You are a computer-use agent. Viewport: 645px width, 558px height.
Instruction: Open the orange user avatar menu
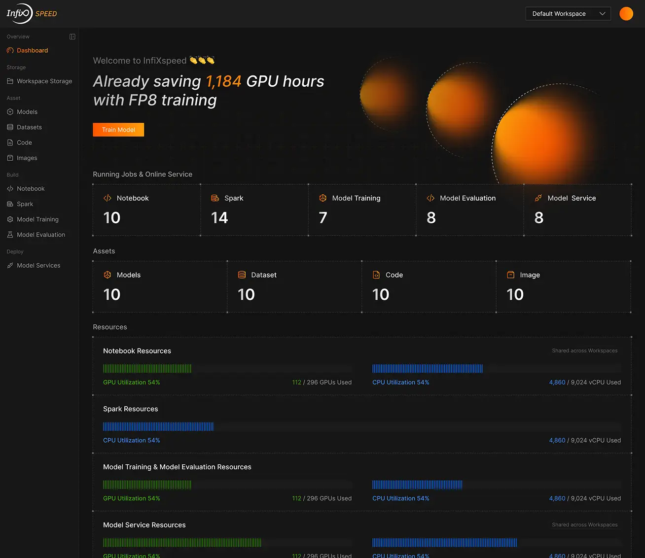[626, 14]
